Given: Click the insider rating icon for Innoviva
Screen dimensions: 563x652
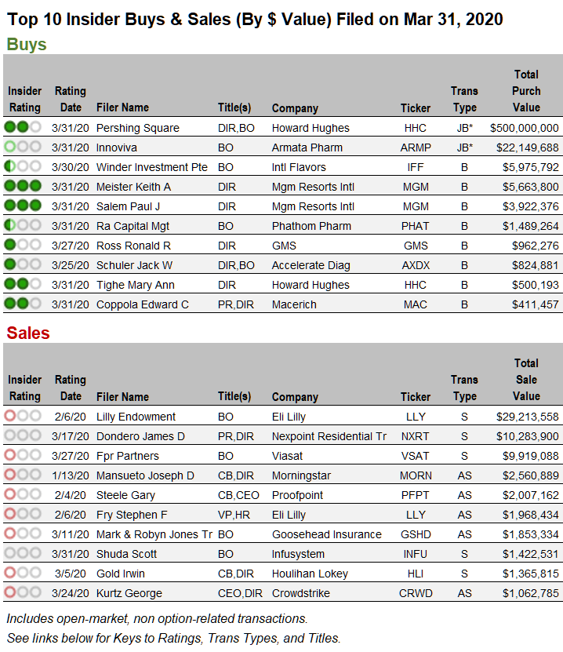Looking at the screenshot, I should (23, 147).
